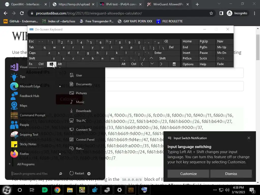Image resolution: width=260 pixels, height=195 pixels.
Task: Open Microsoft Edge from Start menu
Action: pyautogui.click(x=25, y=86)
